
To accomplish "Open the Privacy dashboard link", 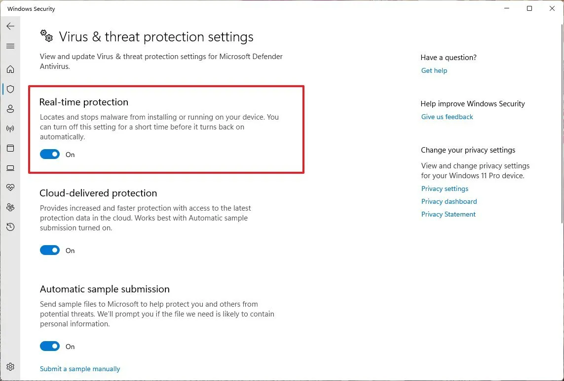I will [449, 201].
